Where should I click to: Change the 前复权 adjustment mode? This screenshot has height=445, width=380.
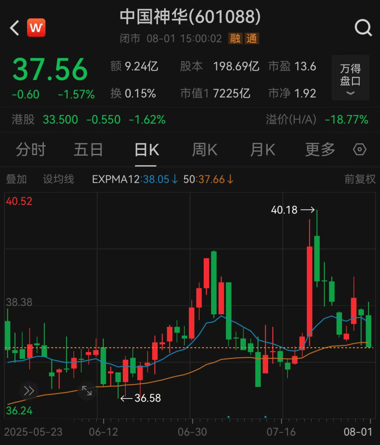[x=360, y=179]
